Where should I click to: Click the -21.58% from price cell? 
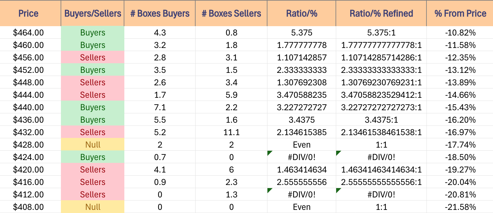point(460,207)
